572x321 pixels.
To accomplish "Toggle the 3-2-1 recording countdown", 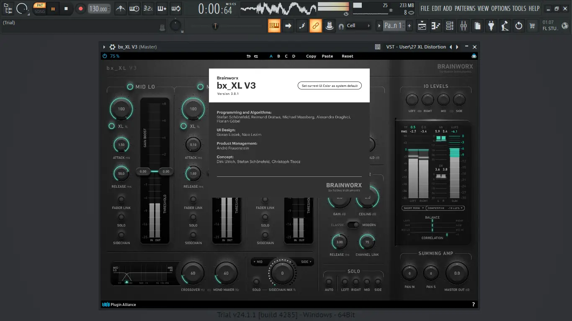I will [148, 8].
